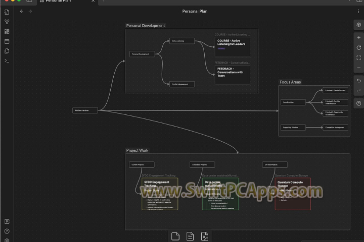This screenshot has height=242, width=364.
Task: Reset canvas zoom with the circular arrow
Action: coord(358,48)
